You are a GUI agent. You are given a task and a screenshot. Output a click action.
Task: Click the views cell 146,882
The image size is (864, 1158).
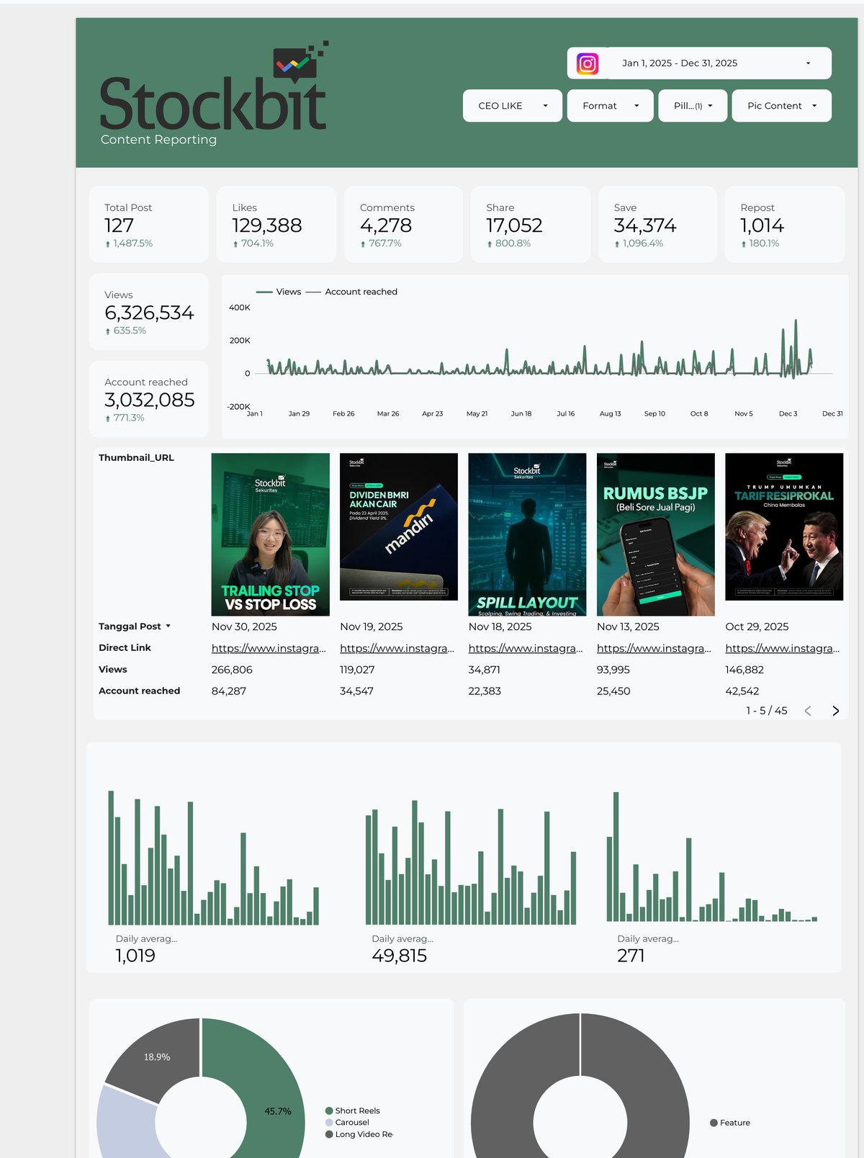coord(744,670)
